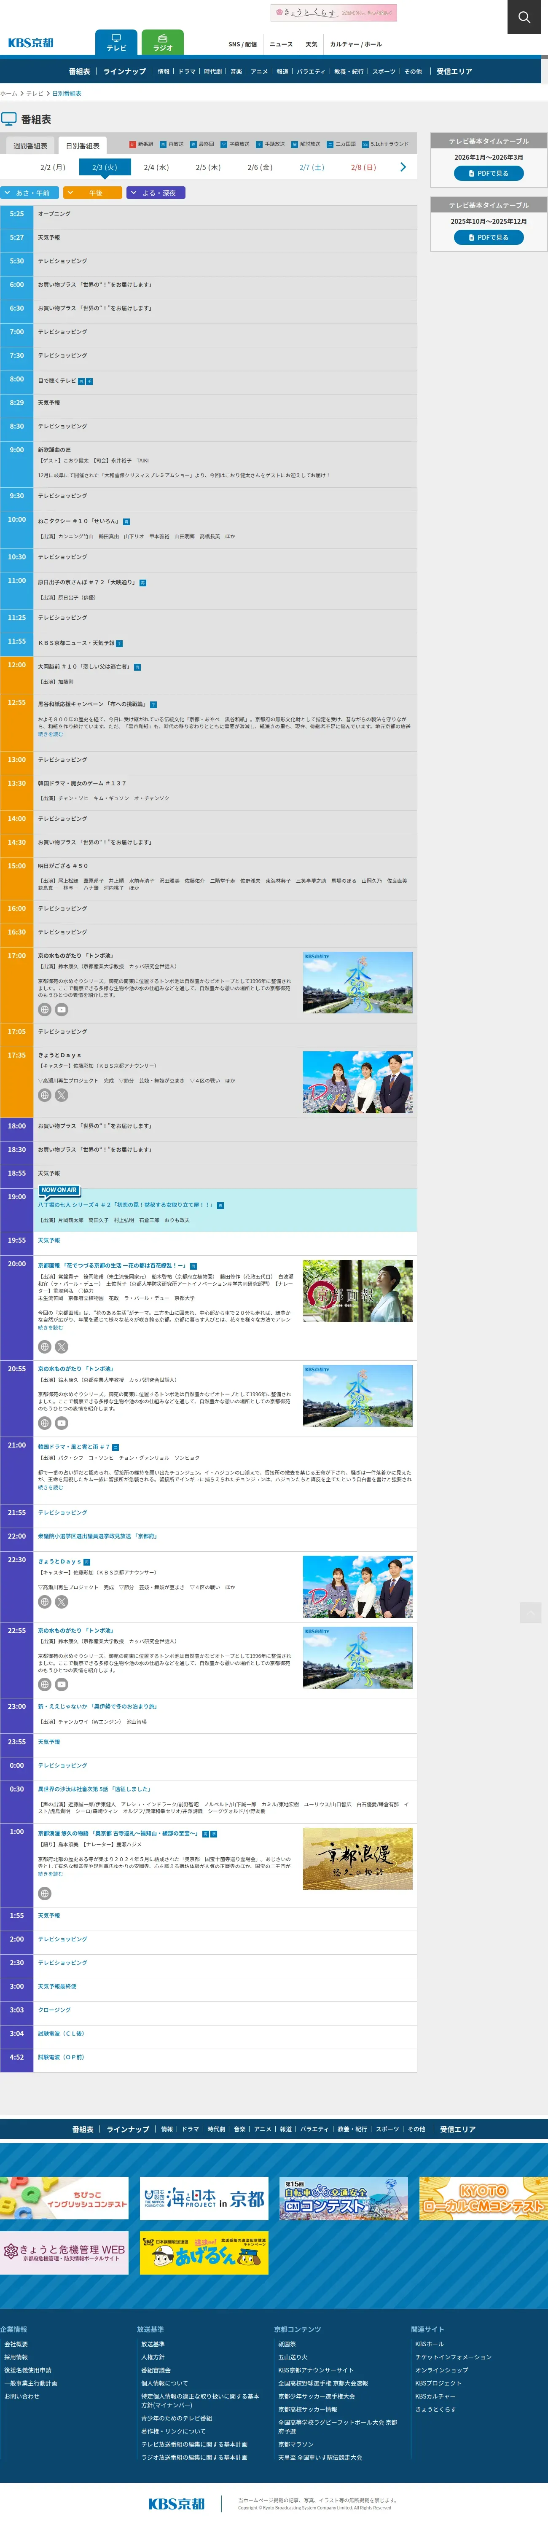Expand 続きを読む for 12:55 黒谷和紙 program

tap(50, 734)
